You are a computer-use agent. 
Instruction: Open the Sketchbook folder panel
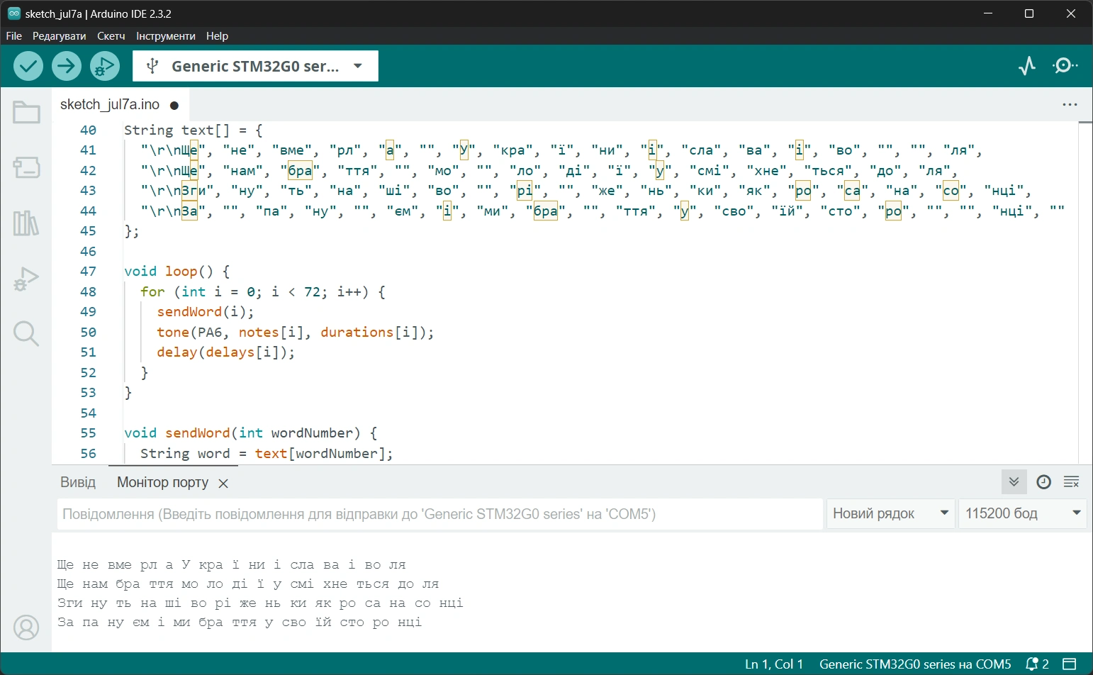pyautogui.click(x=26, y=112)
